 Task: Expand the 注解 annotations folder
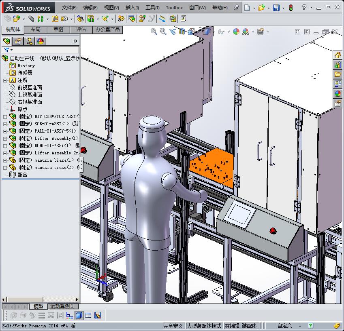(x=5, y=80)
